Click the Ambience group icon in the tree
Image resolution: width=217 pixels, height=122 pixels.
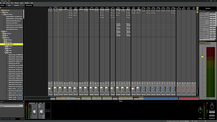click(5, 33)
